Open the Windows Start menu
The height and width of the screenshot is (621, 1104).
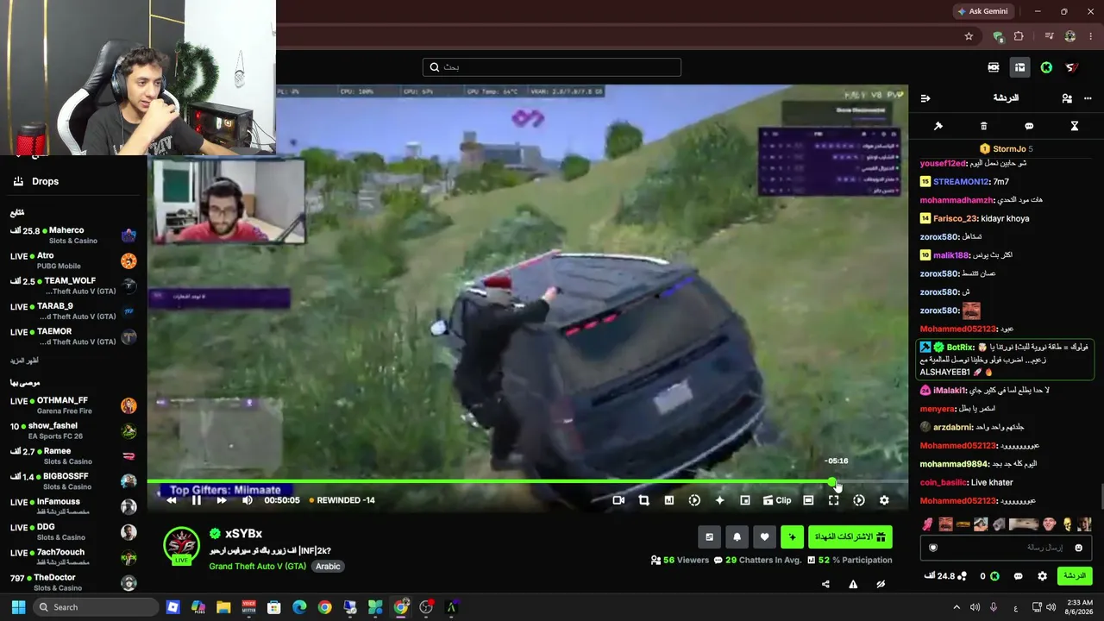pyautogui.click(x=18, y=607)
